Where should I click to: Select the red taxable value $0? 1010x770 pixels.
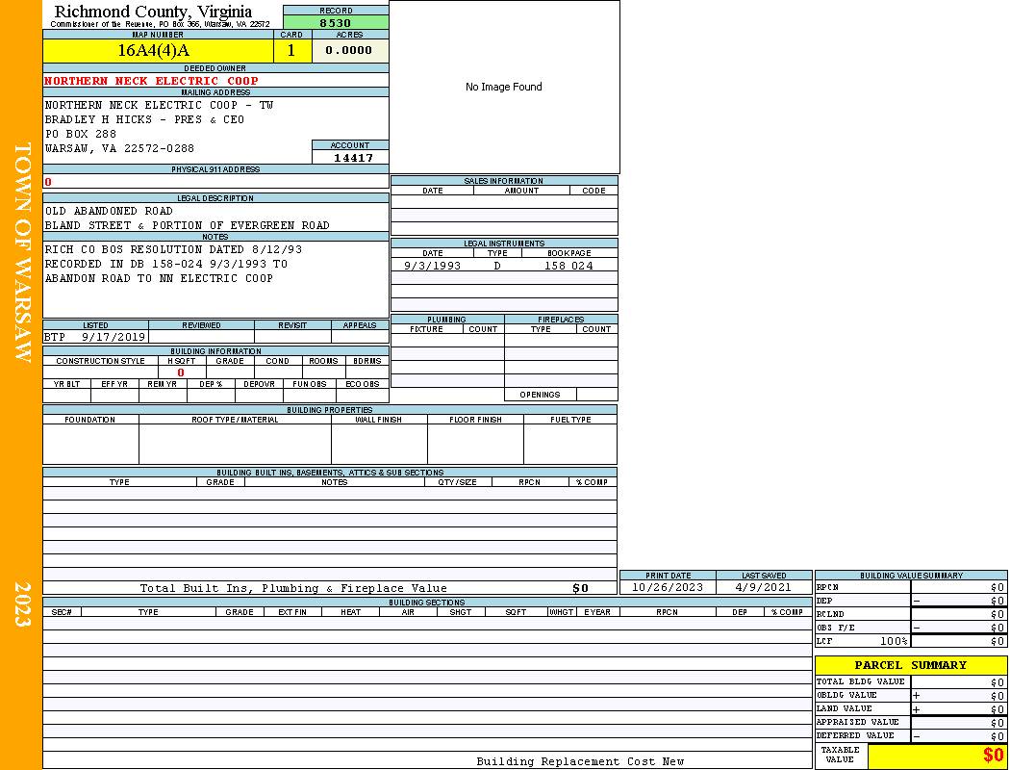point(993,756)
